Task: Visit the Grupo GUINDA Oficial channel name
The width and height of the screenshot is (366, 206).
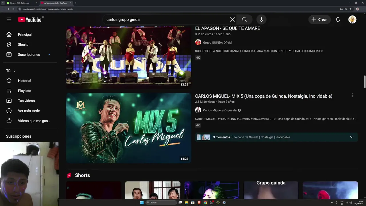Action: (217, 43)
